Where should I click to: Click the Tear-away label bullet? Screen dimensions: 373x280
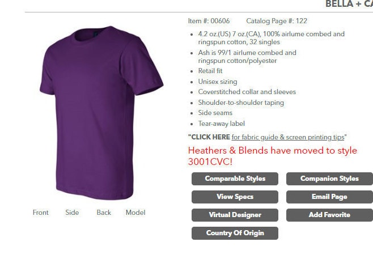click(221, 124)
